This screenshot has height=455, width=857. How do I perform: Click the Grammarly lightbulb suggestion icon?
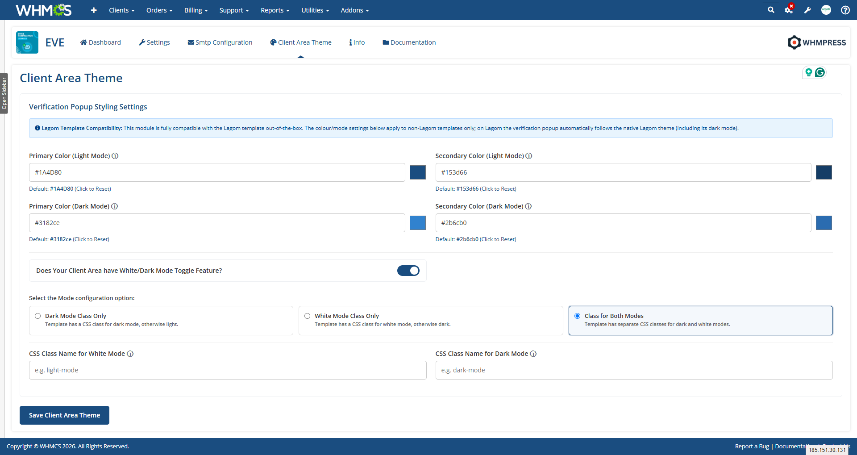pos(809,72)
